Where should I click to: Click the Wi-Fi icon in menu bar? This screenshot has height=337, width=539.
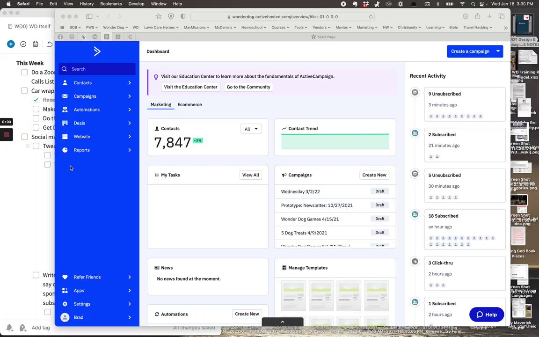pos(462,4)
